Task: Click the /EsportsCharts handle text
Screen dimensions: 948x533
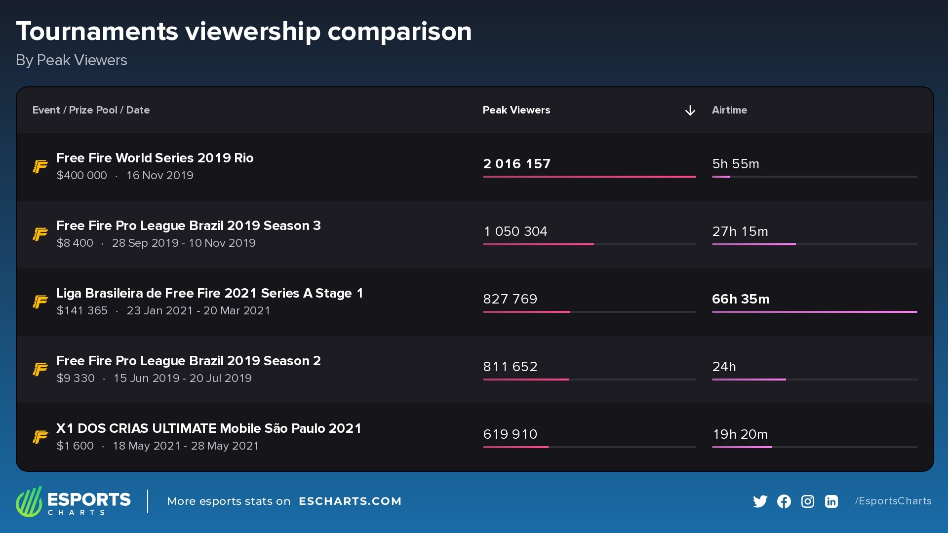Action: (893, 501)
